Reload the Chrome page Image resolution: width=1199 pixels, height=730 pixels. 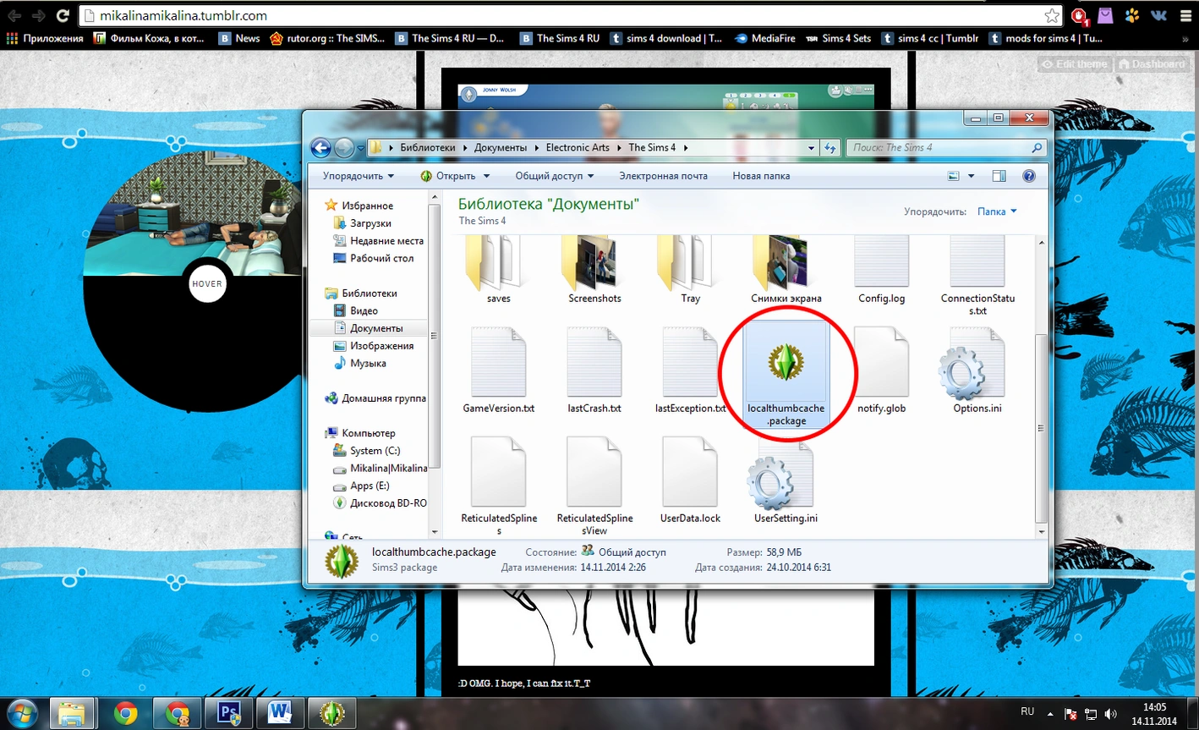(x=63, y=15)
